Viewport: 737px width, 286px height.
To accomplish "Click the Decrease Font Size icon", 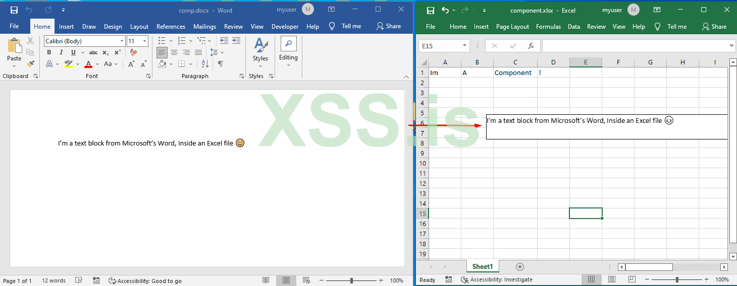I will [x=144, y=64].
